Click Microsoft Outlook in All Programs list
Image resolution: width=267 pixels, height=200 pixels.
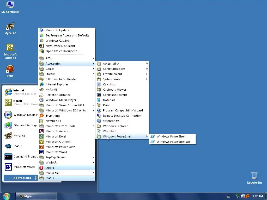pos(66,142)
